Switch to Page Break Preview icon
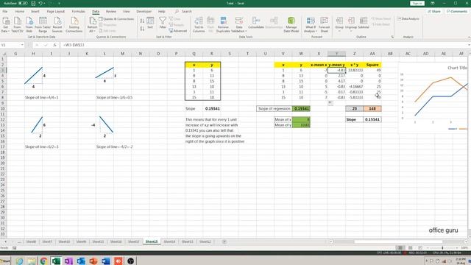The height and width of the screenshot is (265, 471). pos(420,248)
